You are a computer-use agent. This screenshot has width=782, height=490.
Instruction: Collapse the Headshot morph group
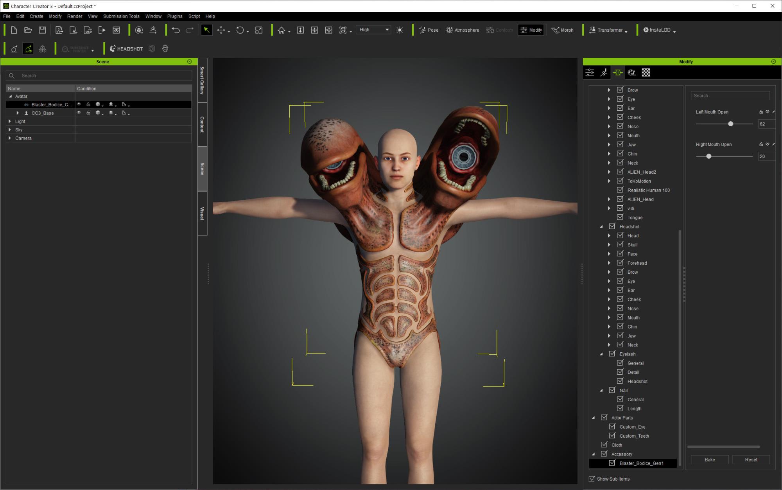click(601, 226)
